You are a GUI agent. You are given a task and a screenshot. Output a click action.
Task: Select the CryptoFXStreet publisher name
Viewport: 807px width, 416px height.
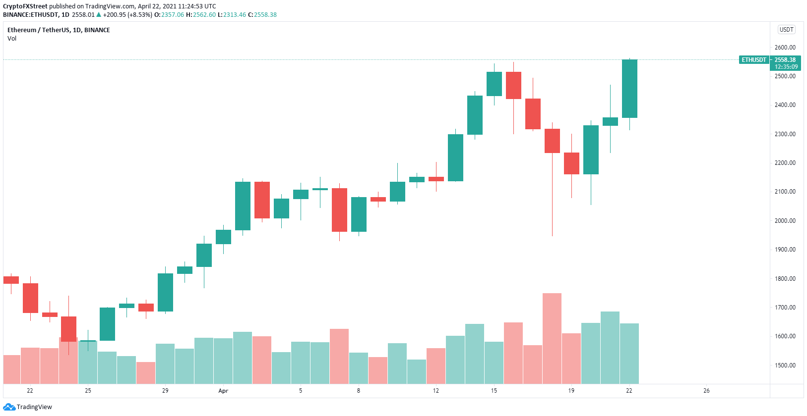25,6
